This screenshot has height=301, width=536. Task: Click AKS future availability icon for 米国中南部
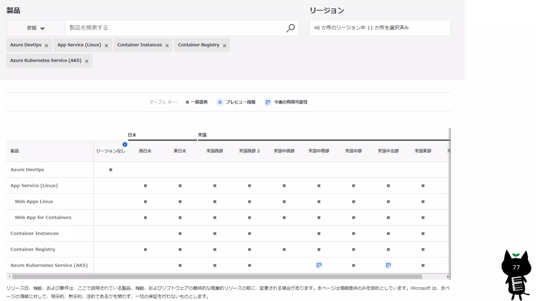319,265
